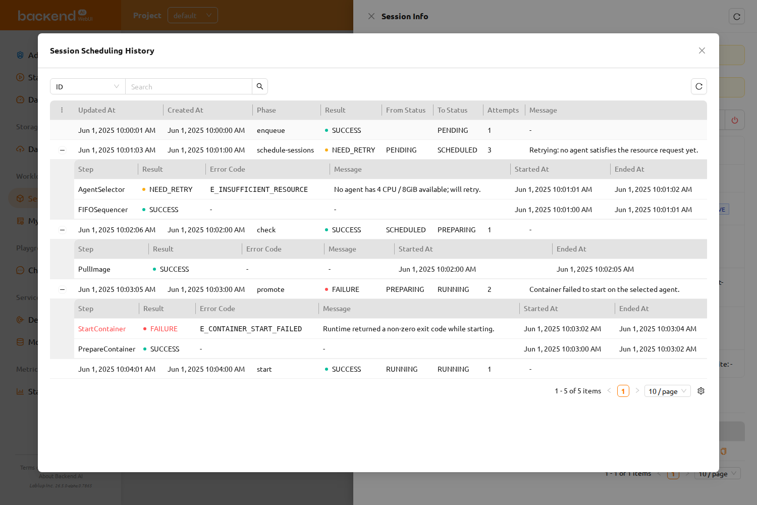Select the start phase cell
The height and width of the screenshot is (505, 757).
264,369
